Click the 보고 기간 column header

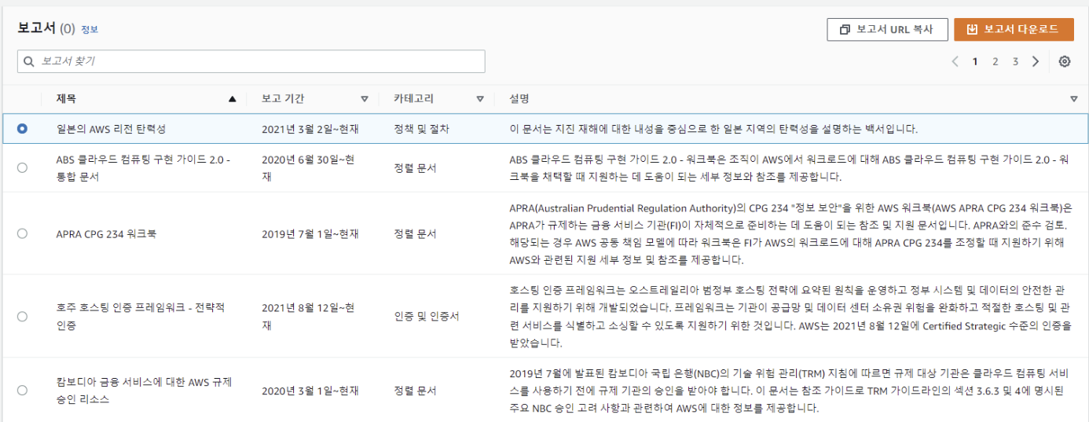coord(283,99)
